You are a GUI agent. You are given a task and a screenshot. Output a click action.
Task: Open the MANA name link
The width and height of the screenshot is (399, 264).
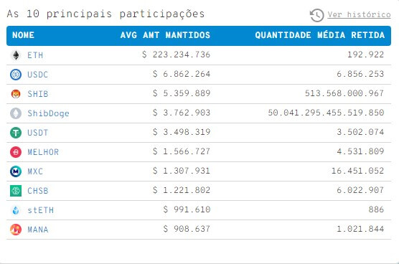[x=38, y=230]
